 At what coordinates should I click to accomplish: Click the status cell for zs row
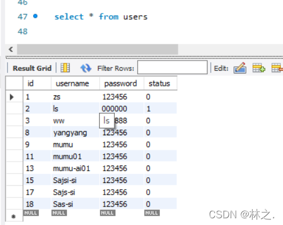(160, 97)
